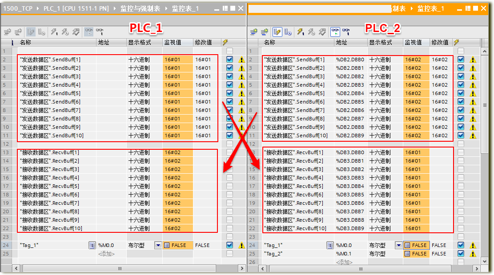Click PLC_2 vertical scrollbar down arrow

[485, 261]
